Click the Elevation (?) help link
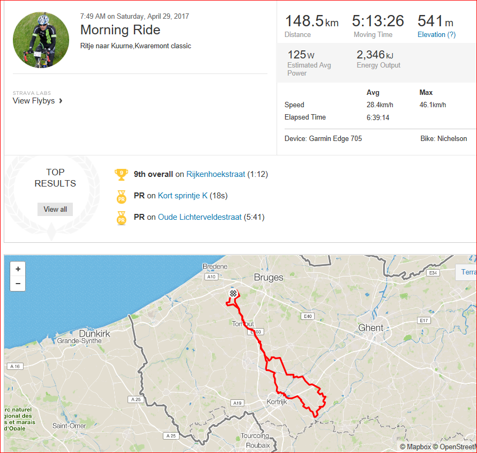This screenshot has height=453, width=477. point(437,35)
